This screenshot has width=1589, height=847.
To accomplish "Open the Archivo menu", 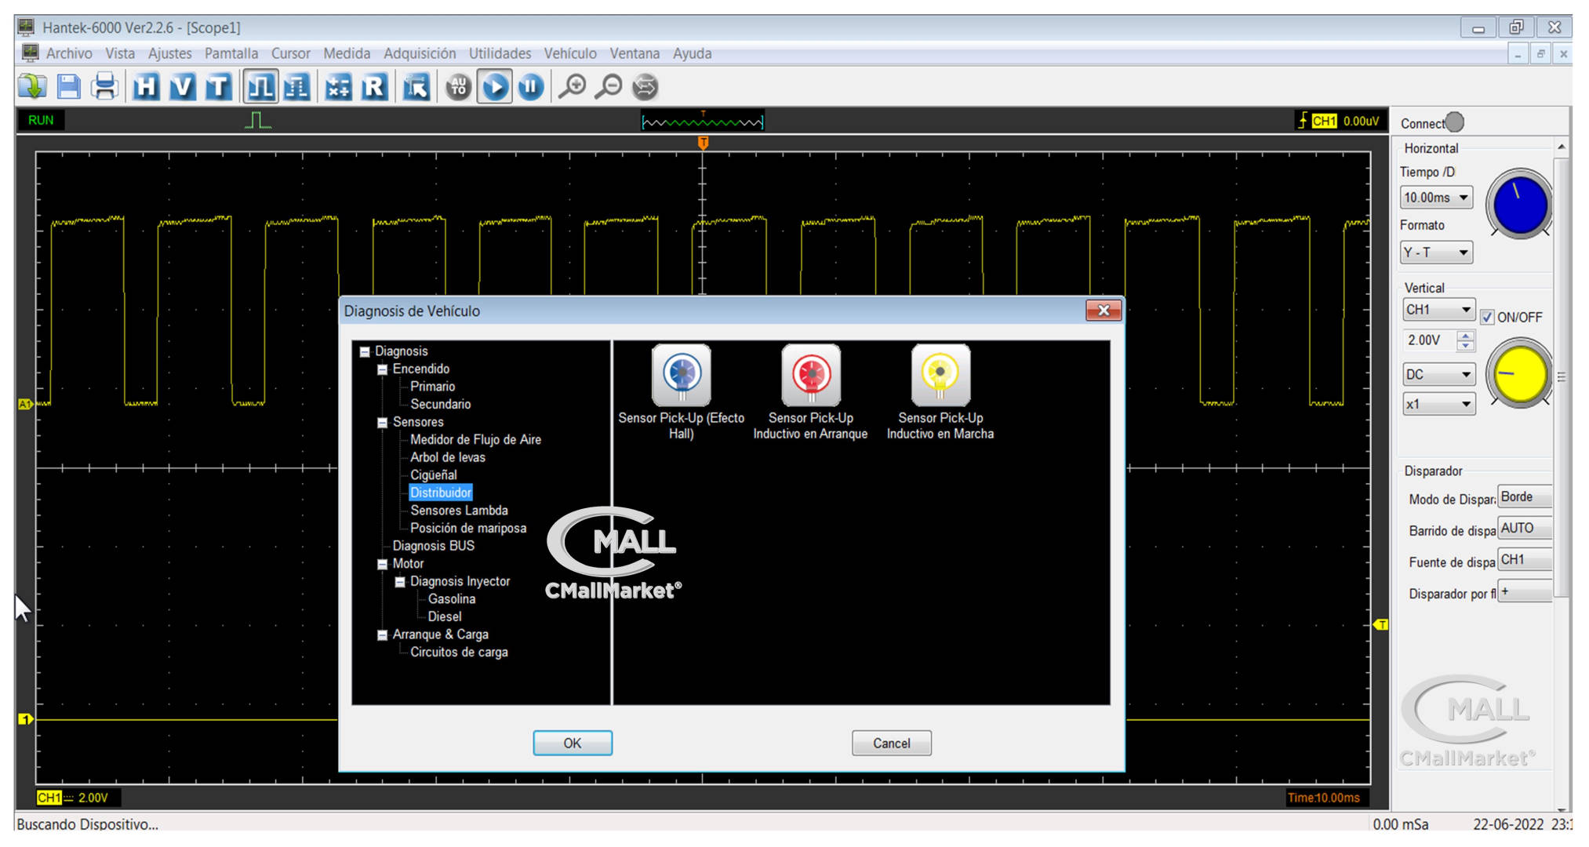I will (x=69, y=53).
